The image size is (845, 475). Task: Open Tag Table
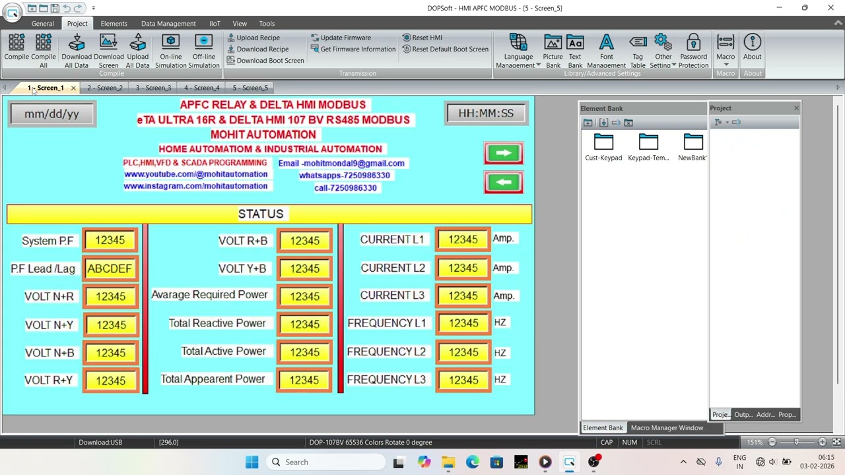[x=638, y=51]
